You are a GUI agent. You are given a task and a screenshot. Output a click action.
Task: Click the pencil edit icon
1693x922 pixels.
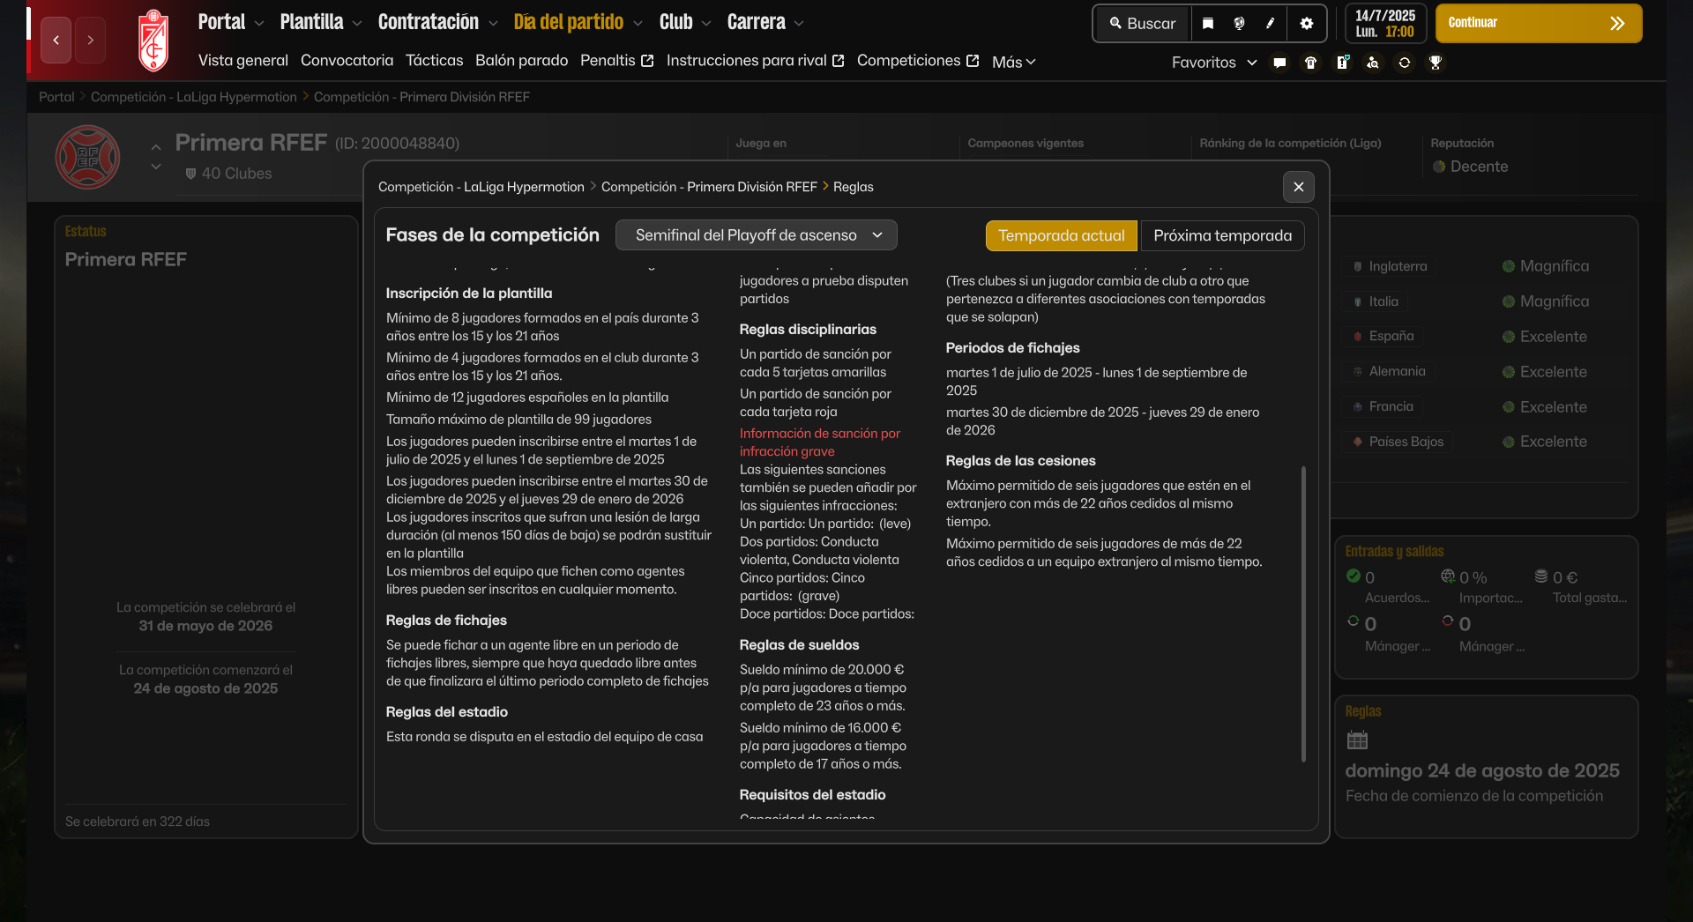(1271, 24)
